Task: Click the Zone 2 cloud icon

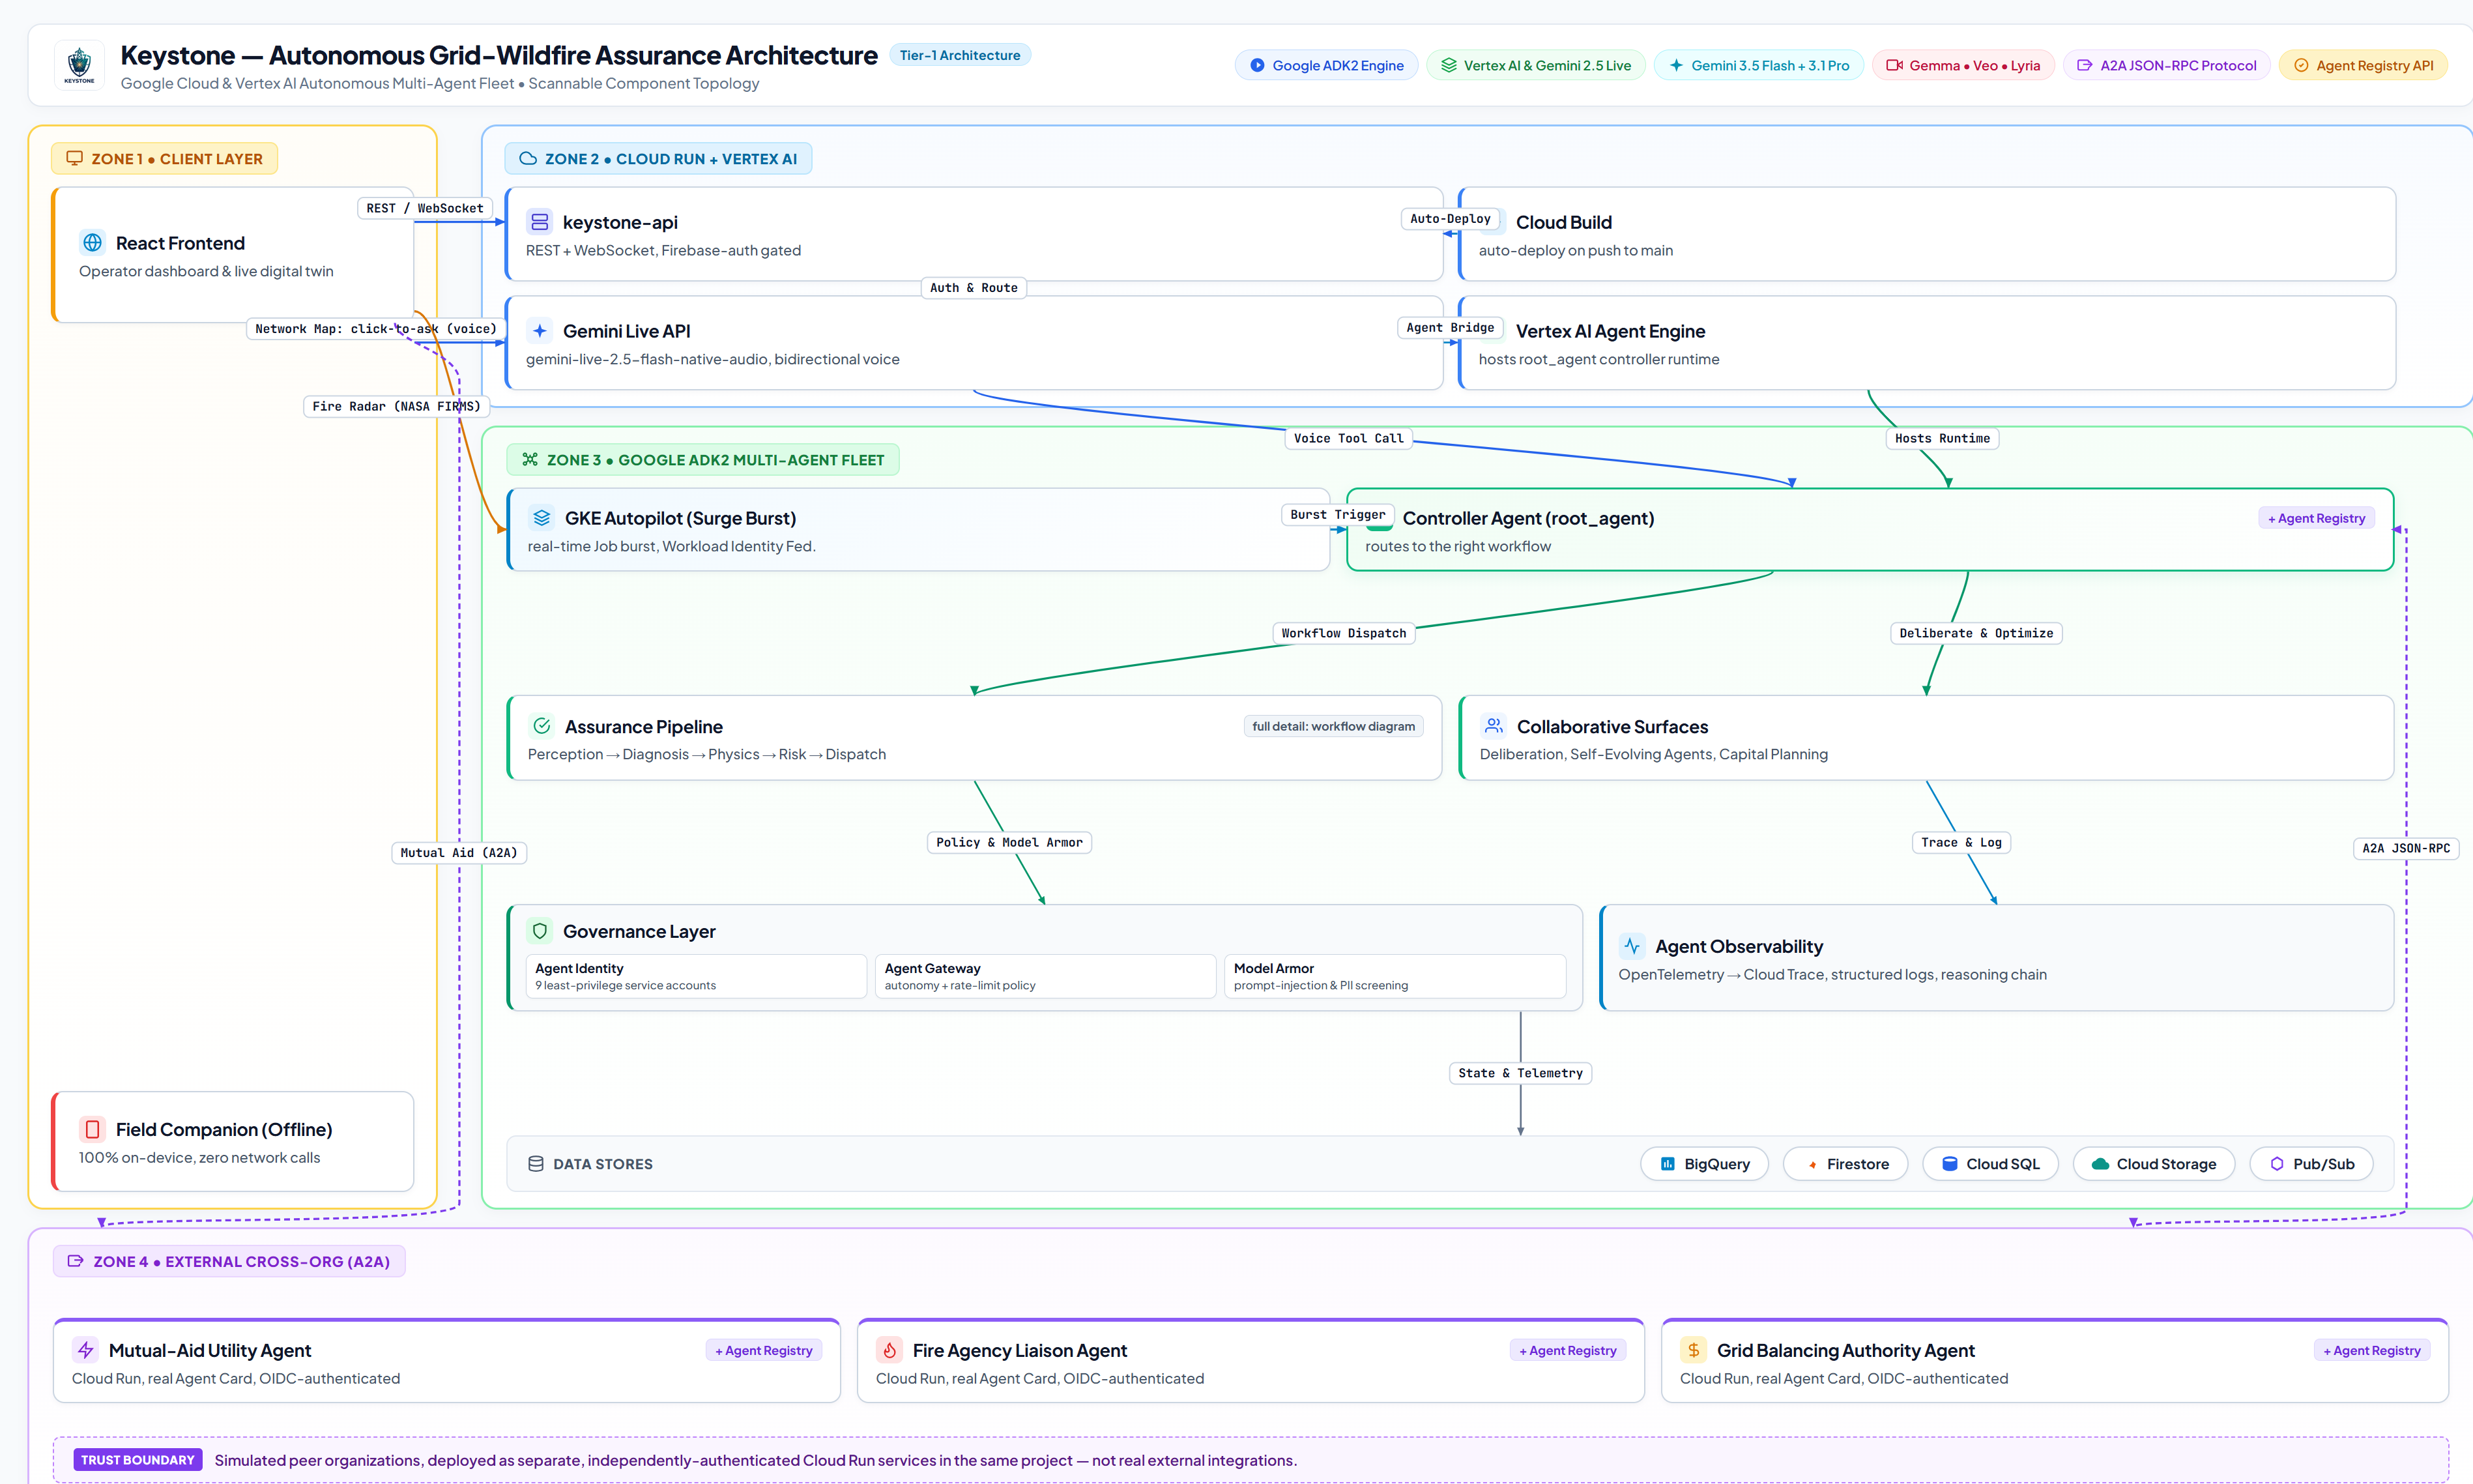Action: point(528,158)
